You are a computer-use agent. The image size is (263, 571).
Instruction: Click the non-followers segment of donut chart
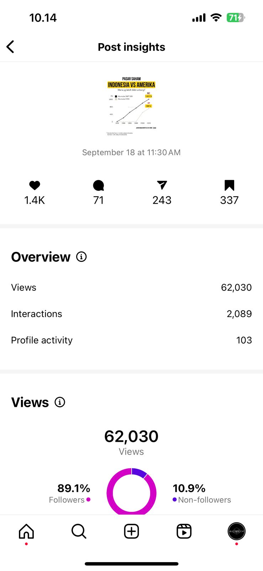pyautogui.click(x=140, y=473)
